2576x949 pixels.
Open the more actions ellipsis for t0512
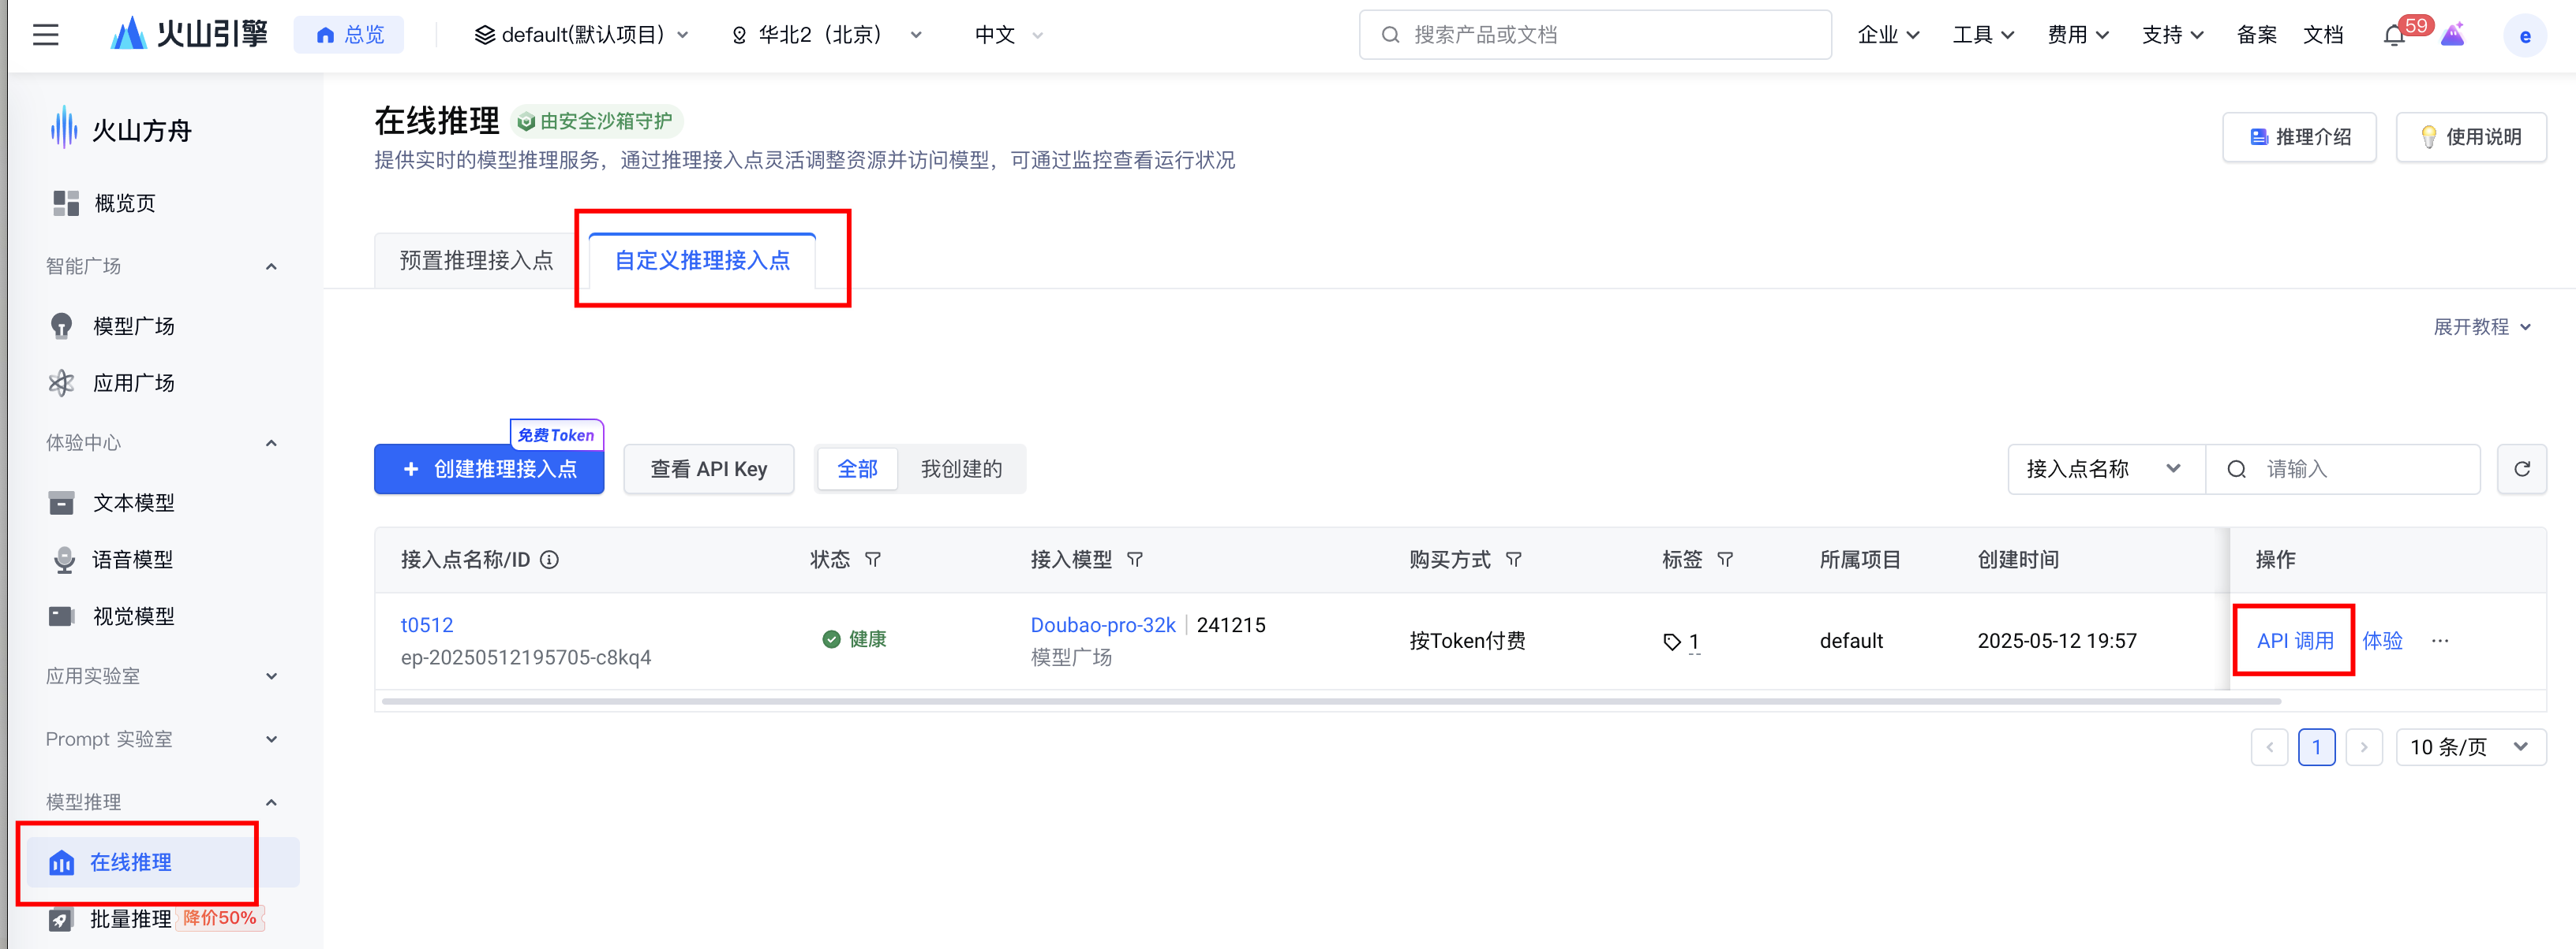(2440, 640)
